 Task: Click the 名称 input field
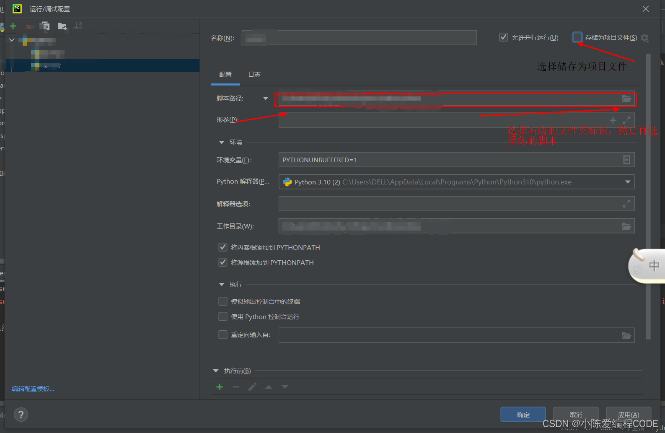359,38
